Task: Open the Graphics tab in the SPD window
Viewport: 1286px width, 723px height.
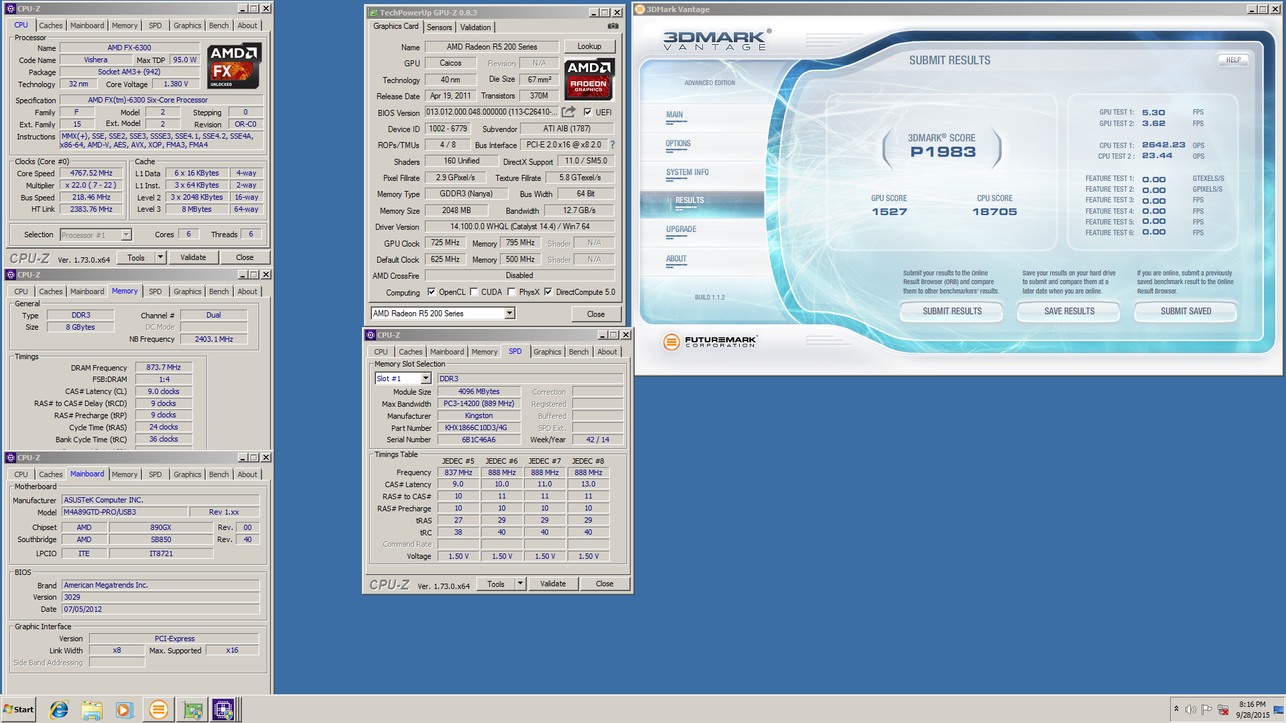Action: pos(548,352)
